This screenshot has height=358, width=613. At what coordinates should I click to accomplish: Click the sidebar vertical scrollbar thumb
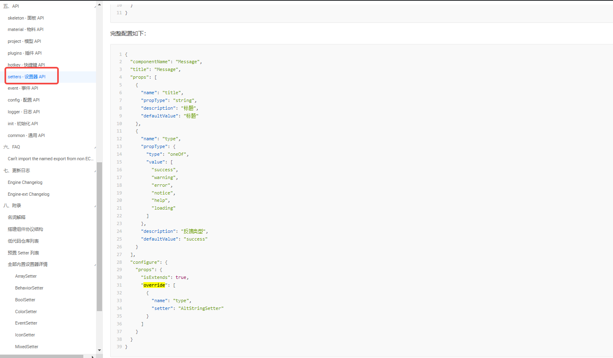point(99,236)
